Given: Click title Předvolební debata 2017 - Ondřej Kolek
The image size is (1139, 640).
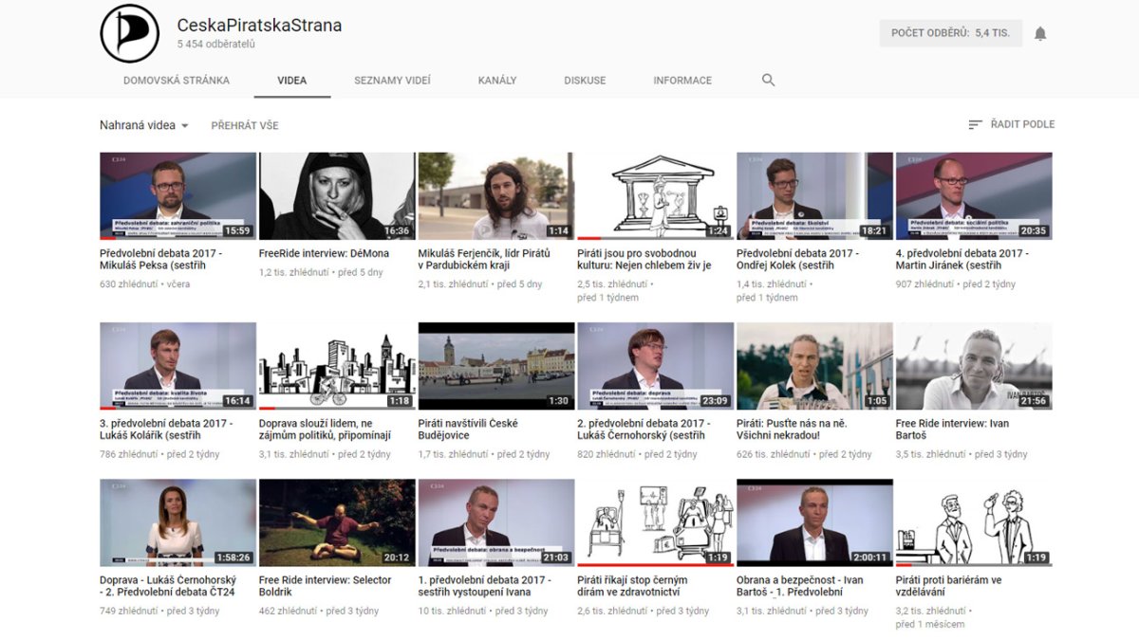Looking at the screenshot, I should pyautogui.click(x=797, y=260).
